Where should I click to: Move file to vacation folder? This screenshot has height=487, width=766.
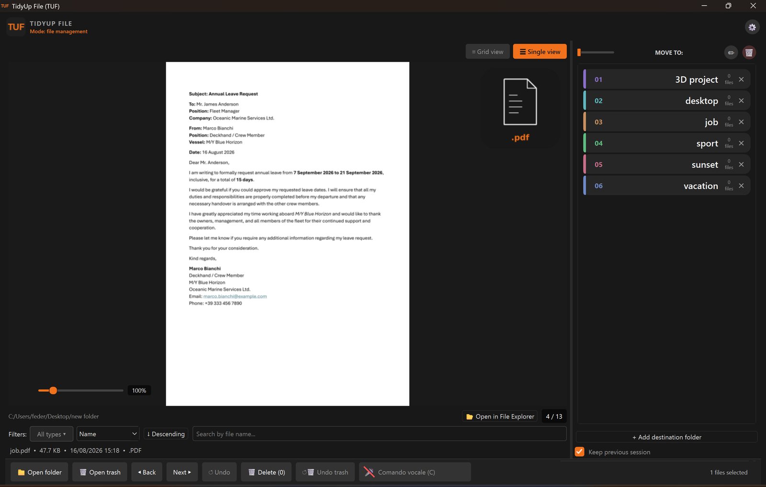[666, 186]
